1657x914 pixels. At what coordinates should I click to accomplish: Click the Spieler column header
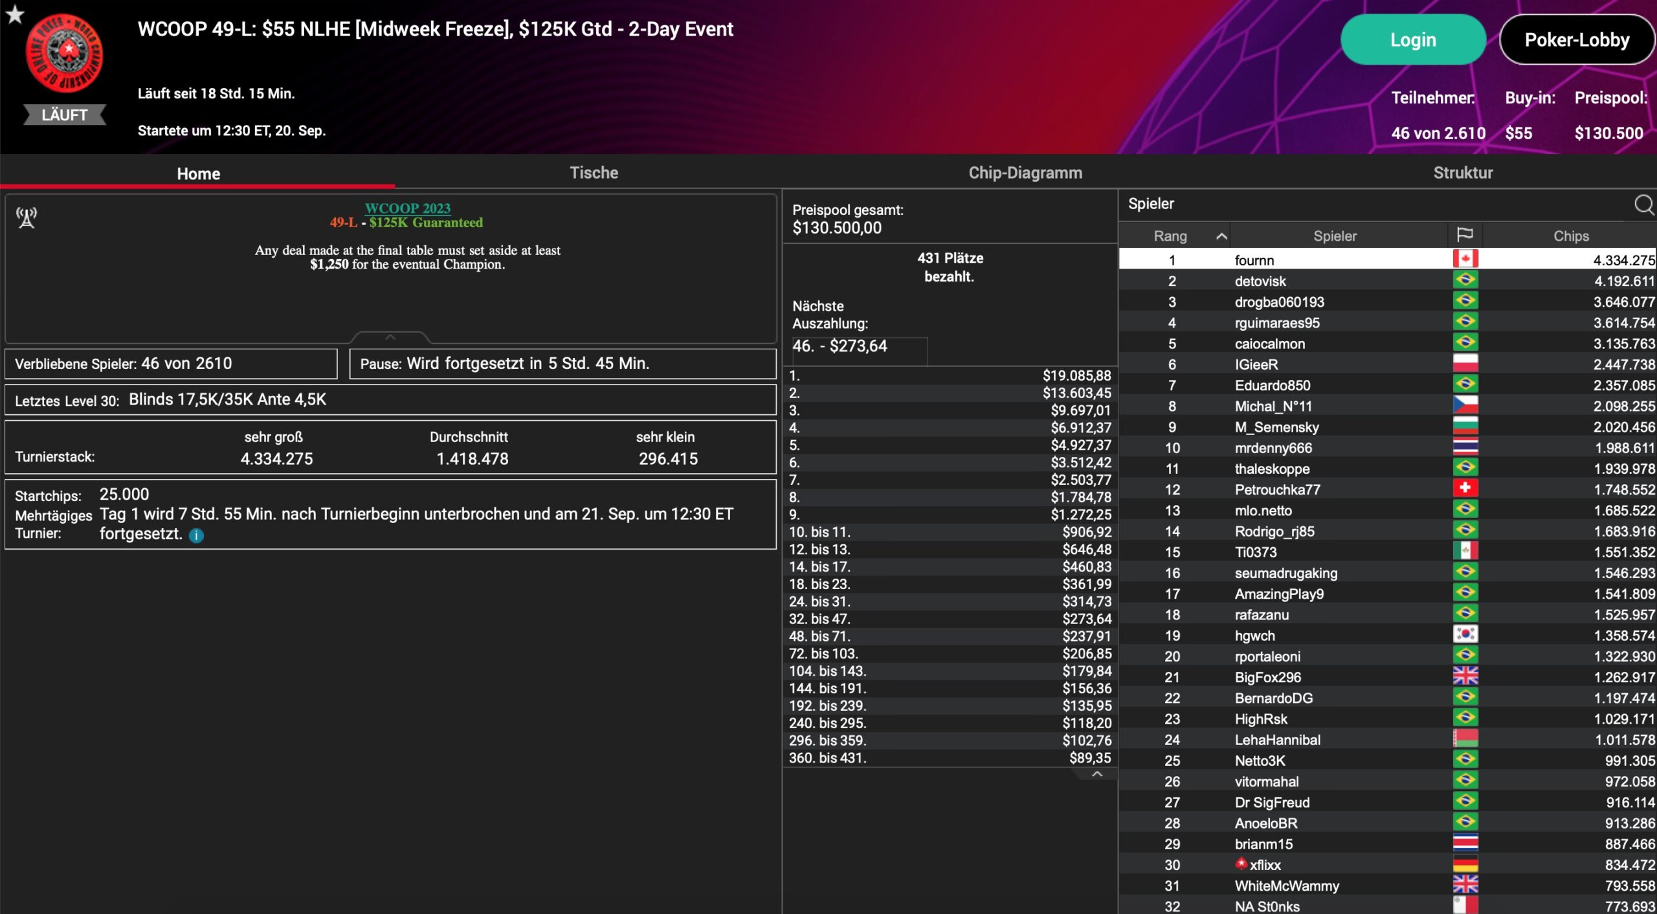pyautogui.click(x=1334, y=236)
